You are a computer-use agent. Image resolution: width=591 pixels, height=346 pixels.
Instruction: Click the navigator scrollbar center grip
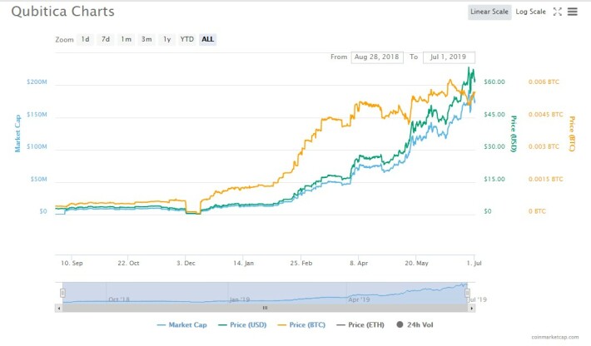265,308
